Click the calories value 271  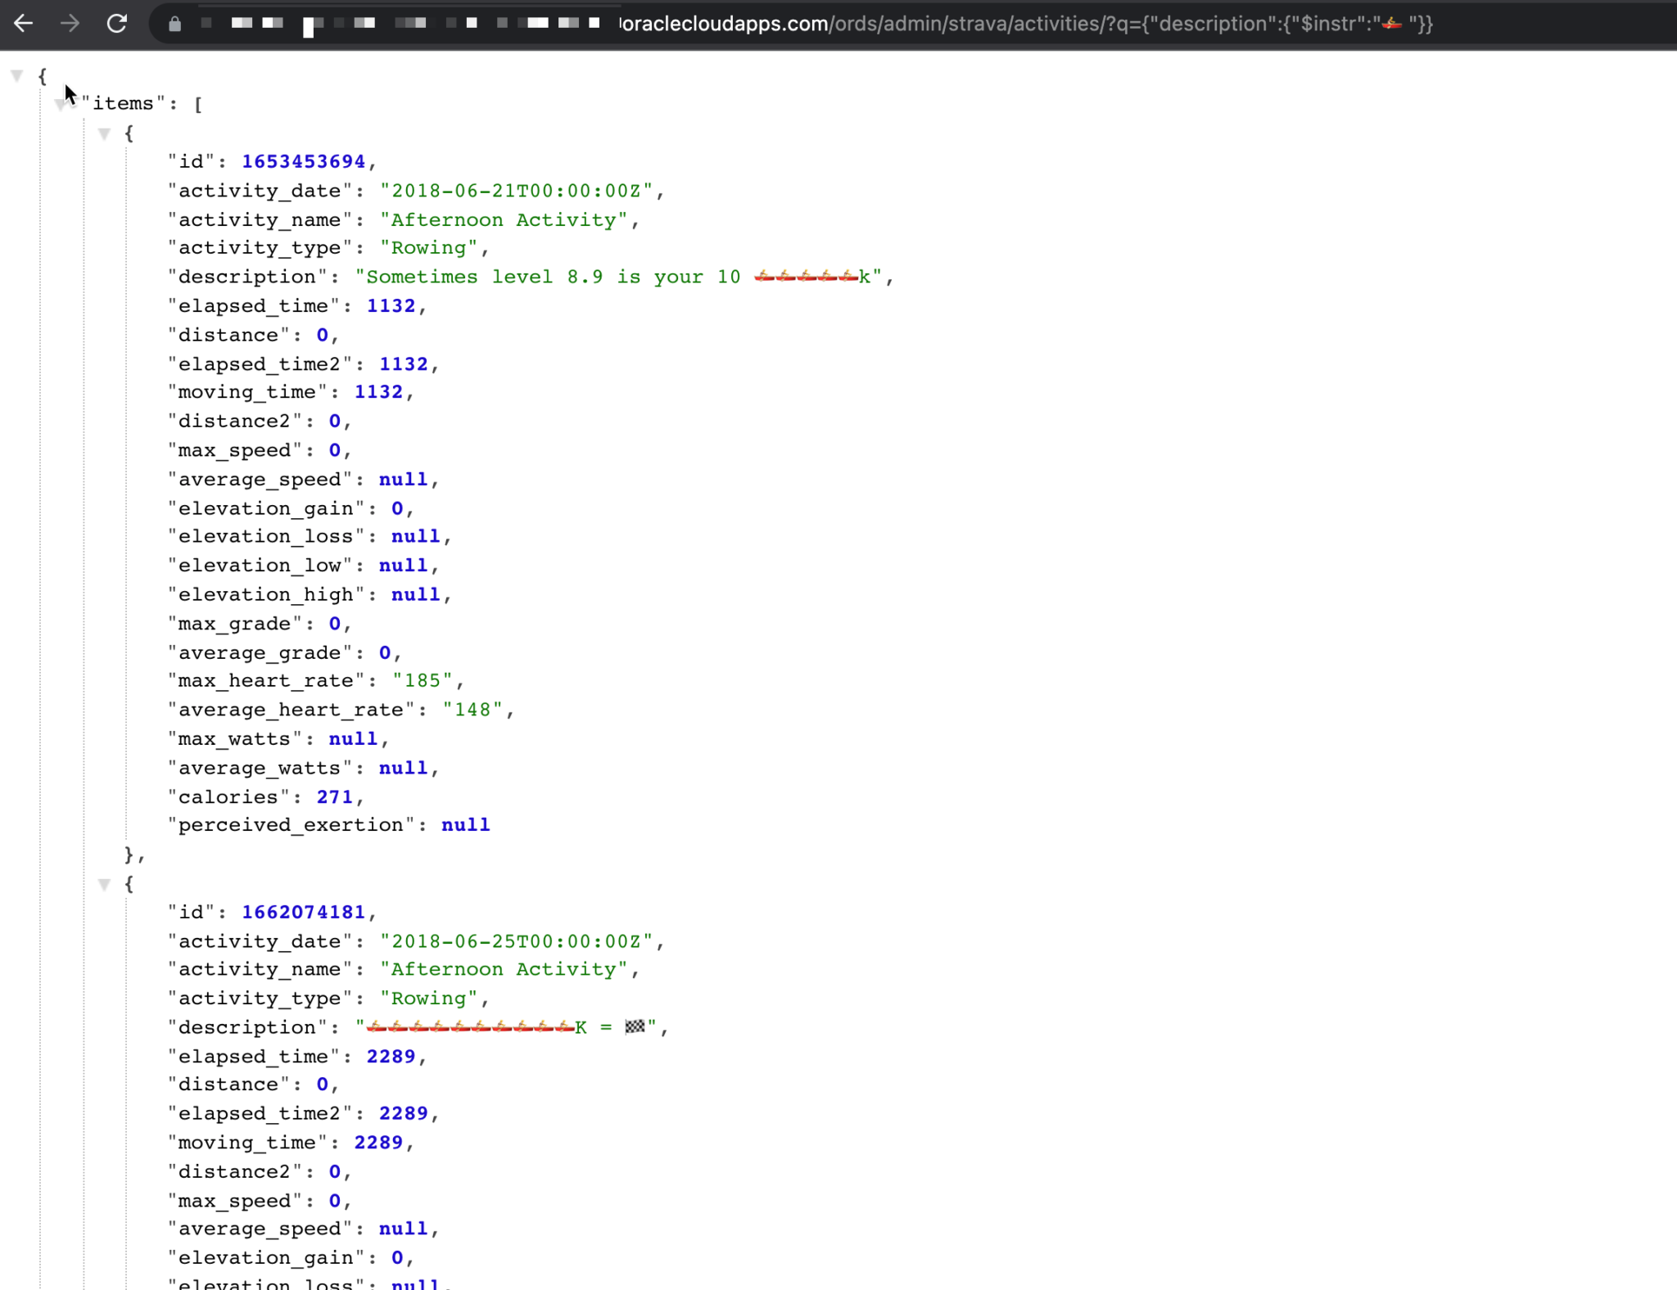point(335,796)
